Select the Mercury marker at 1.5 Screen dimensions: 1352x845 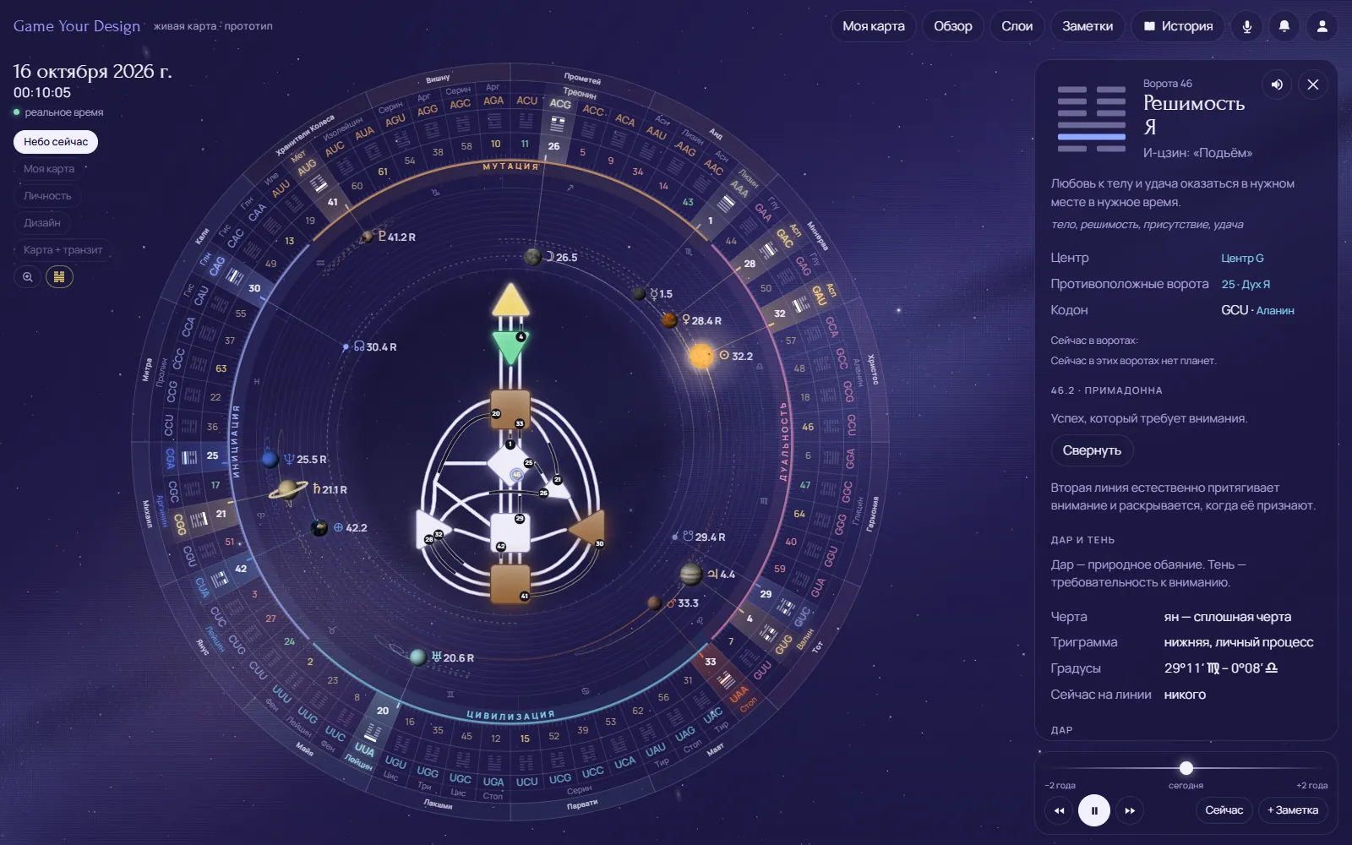[x=640, y=294]
